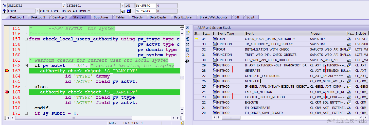This screenshot has width=369, height=125.
Task: Switch to the Desktop 1 tab
Action: pos(17,17)
